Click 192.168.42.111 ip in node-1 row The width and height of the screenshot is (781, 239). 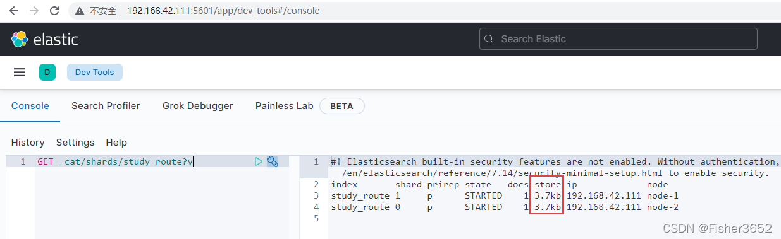tap(603, 196)
